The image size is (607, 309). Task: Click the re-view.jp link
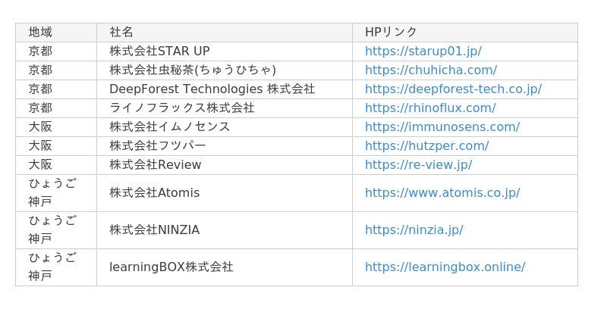(x=419, y=165)
